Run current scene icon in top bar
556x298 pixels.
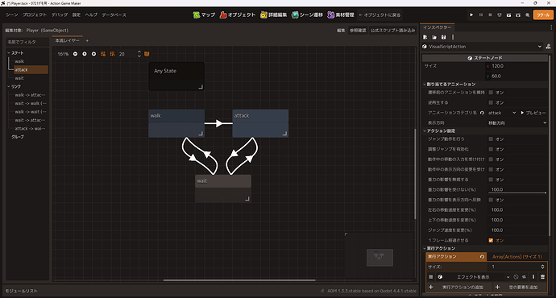[508, 14]
